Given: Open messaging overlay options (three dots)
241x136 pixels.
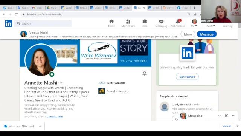Looking at the screenshot, I should tap(220, 116).
